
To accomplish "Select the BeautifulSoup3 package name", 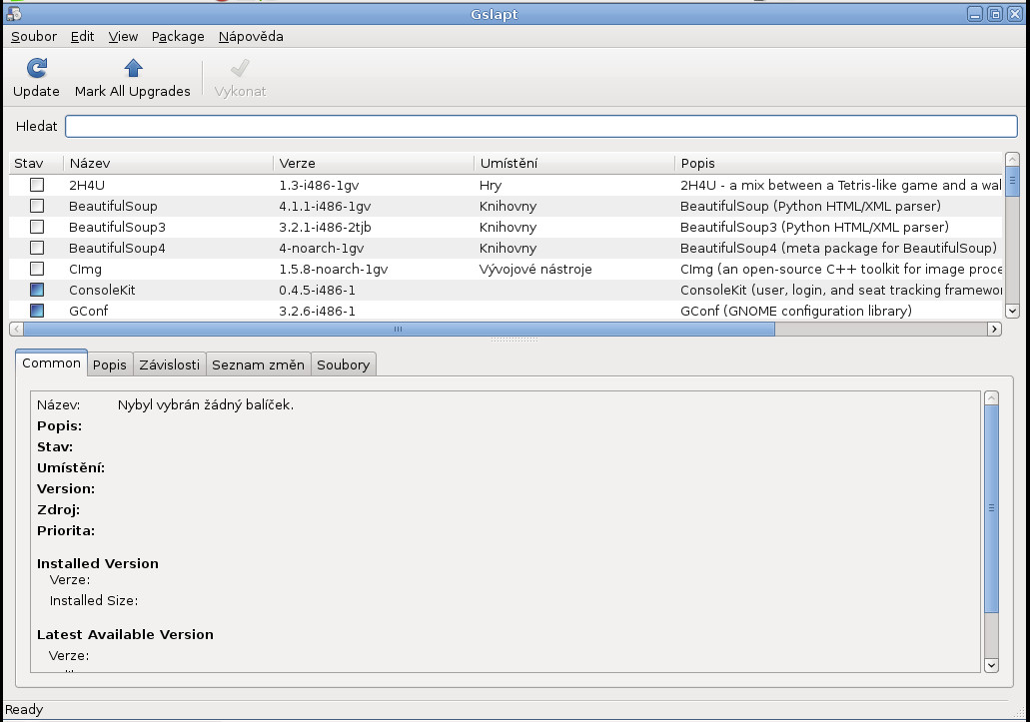I will [x=117, y=227].
